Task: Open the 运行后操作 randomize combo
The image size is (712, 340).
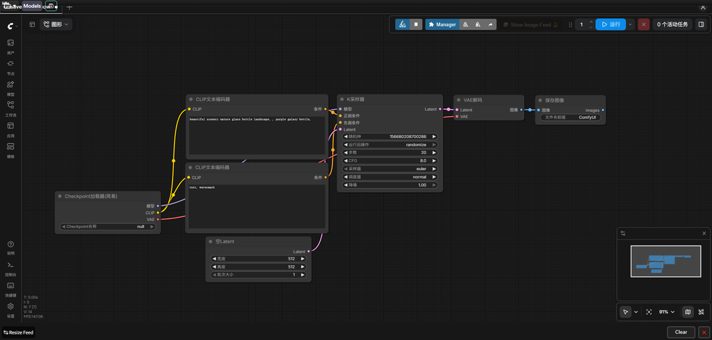Action: click(x=390, y=144)
